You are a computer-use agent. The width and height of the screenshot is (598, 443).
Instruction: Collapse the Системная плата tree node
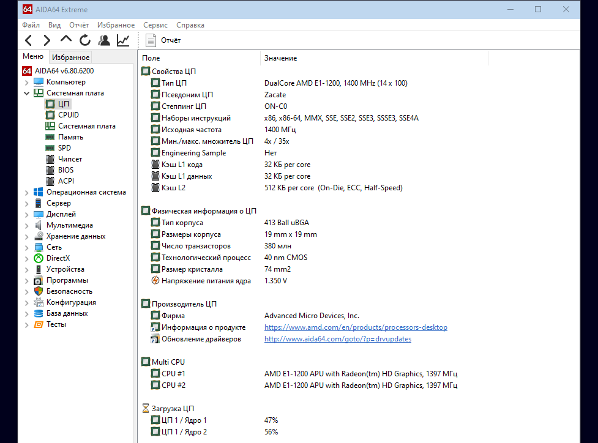pyautogui.click(x=27, y=93)
